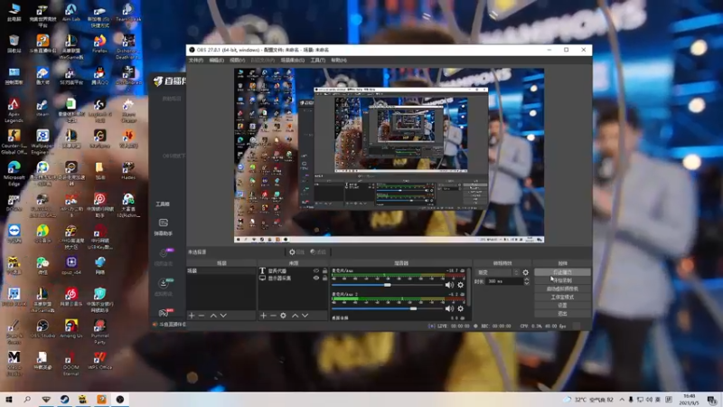The image size is (723, 407).
Task: Open Steam from the taskbar
Action: 64,400
